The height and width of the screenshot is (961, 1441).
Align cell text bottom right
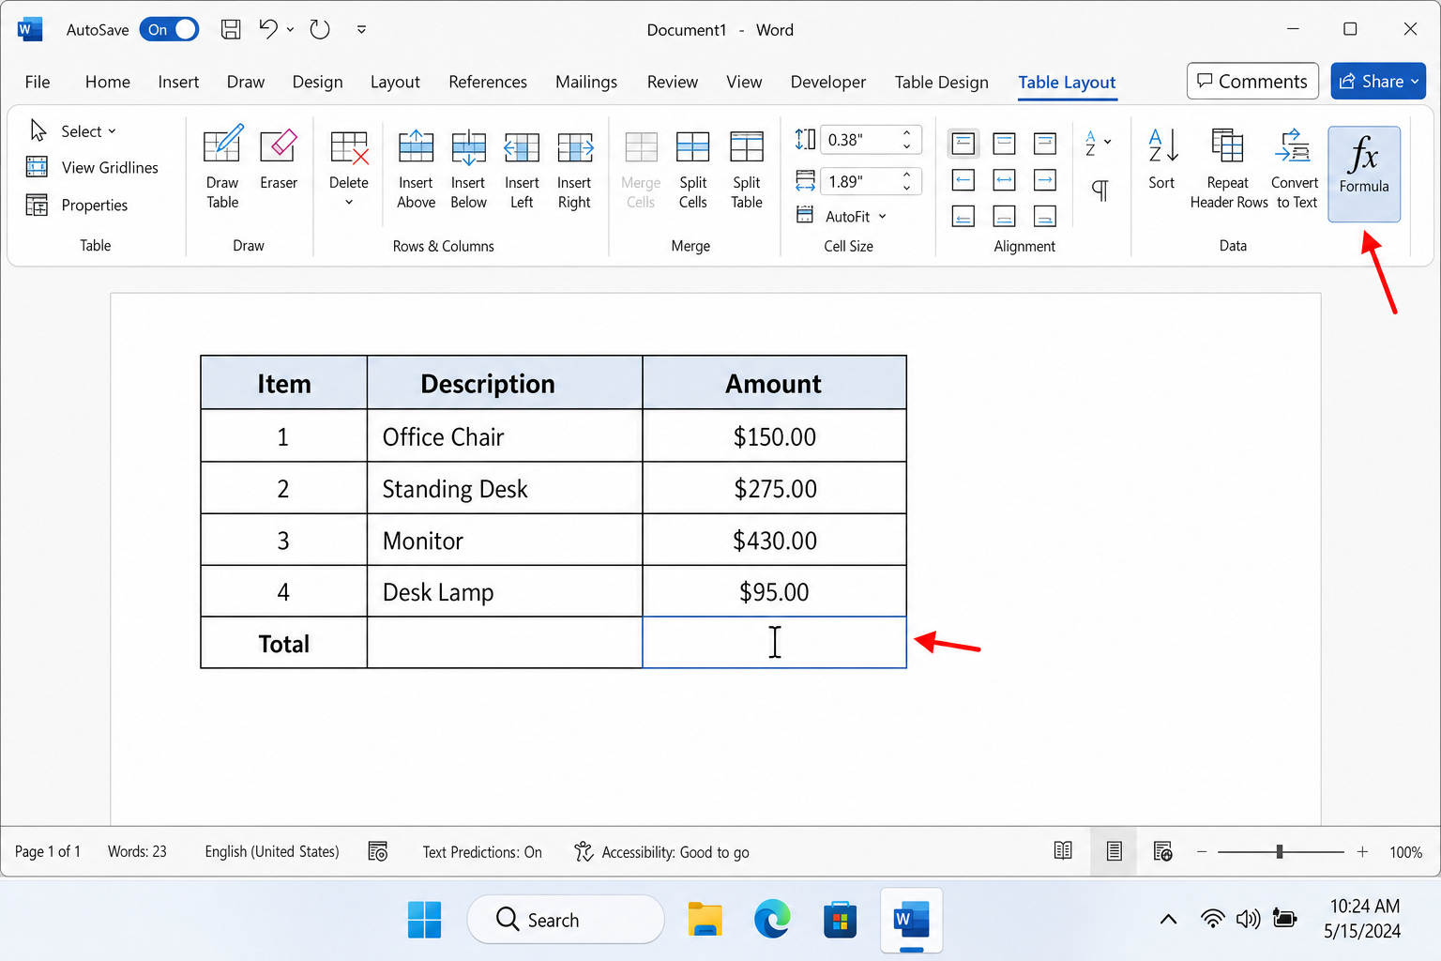1045,217
